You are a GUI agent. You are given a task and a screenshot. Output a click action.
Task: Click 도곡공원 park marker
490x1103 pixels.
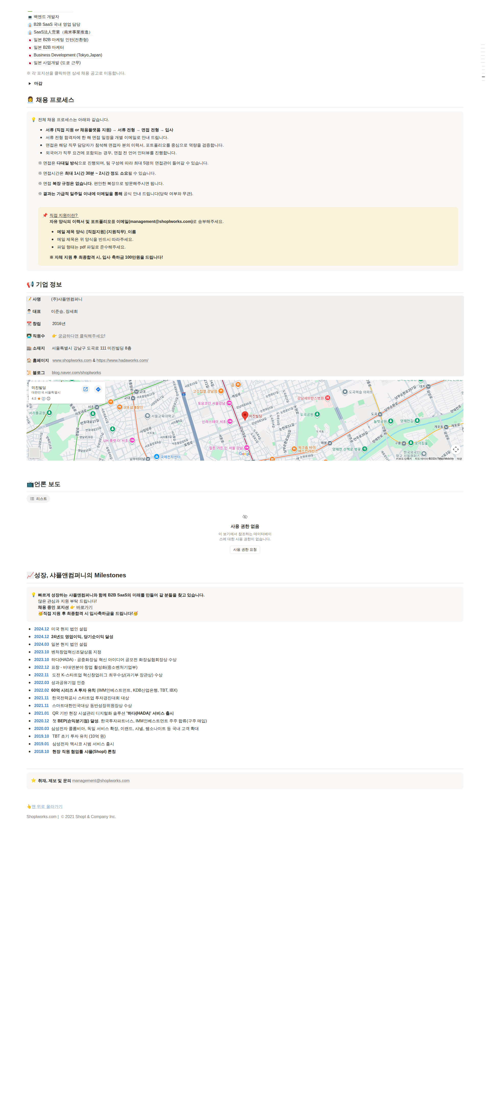pyautogui.click(x=317, y=414)
